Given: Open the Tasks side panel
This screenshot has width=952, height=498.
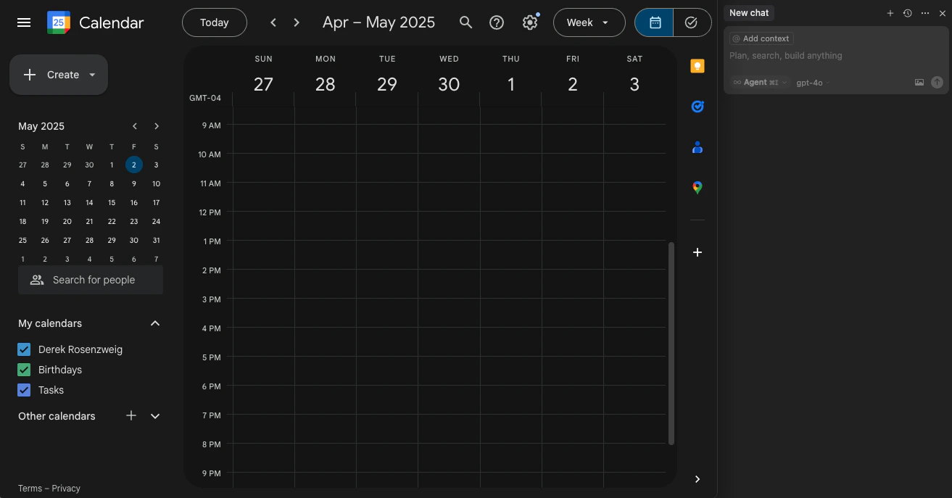Looking at the screenshot, I should [697, 106].
